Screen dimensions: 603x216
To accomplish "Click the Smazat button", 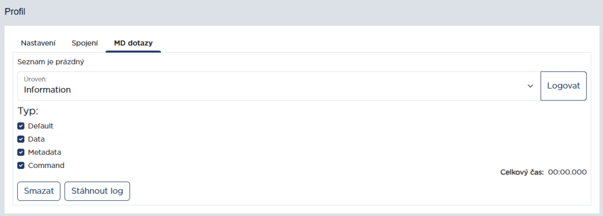I will point(39,191).
